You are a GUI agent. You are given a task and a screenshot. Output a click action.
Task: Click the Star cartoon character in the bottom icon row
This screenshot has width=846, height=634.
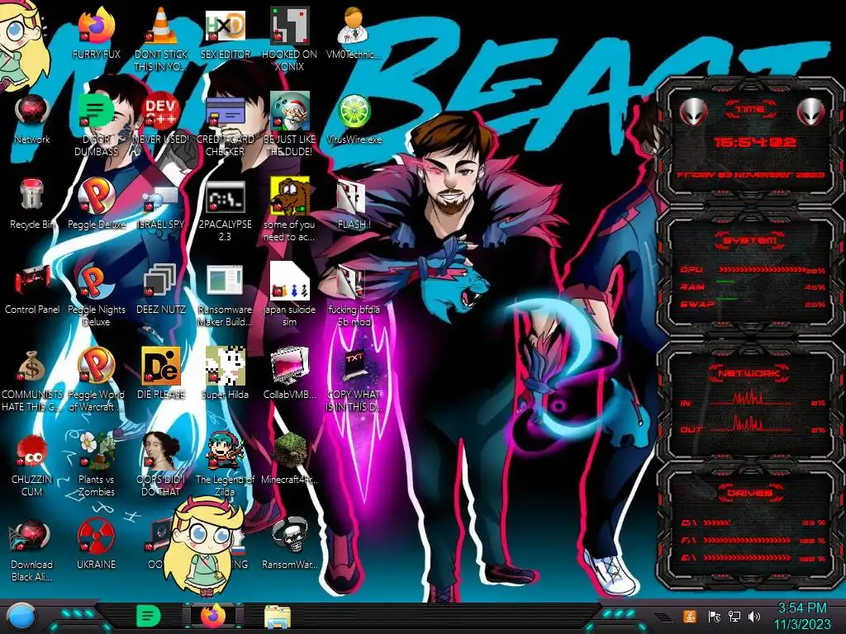[204, 546]
